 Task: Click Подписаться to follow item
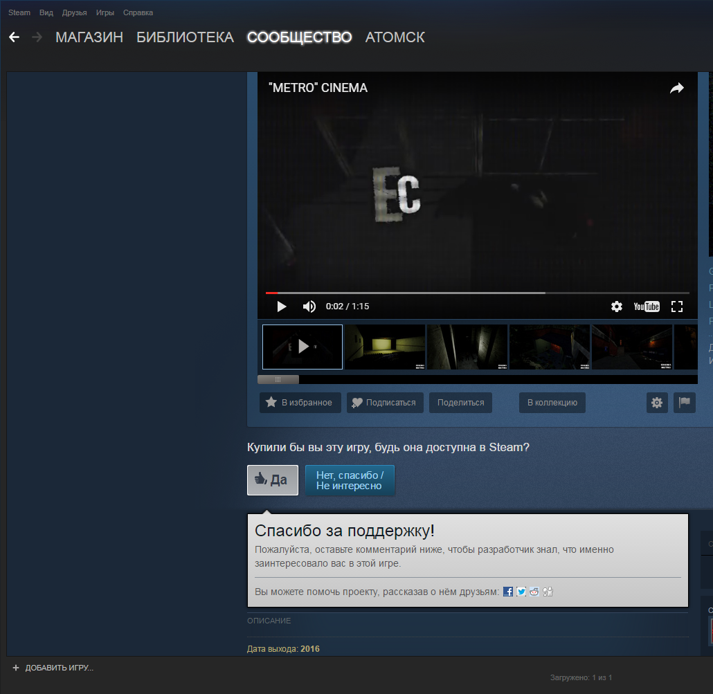pos(385,403)
